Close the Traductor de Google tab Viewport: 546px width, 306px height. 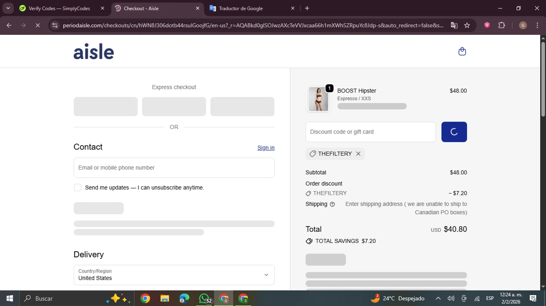click(x=293, y=8)
